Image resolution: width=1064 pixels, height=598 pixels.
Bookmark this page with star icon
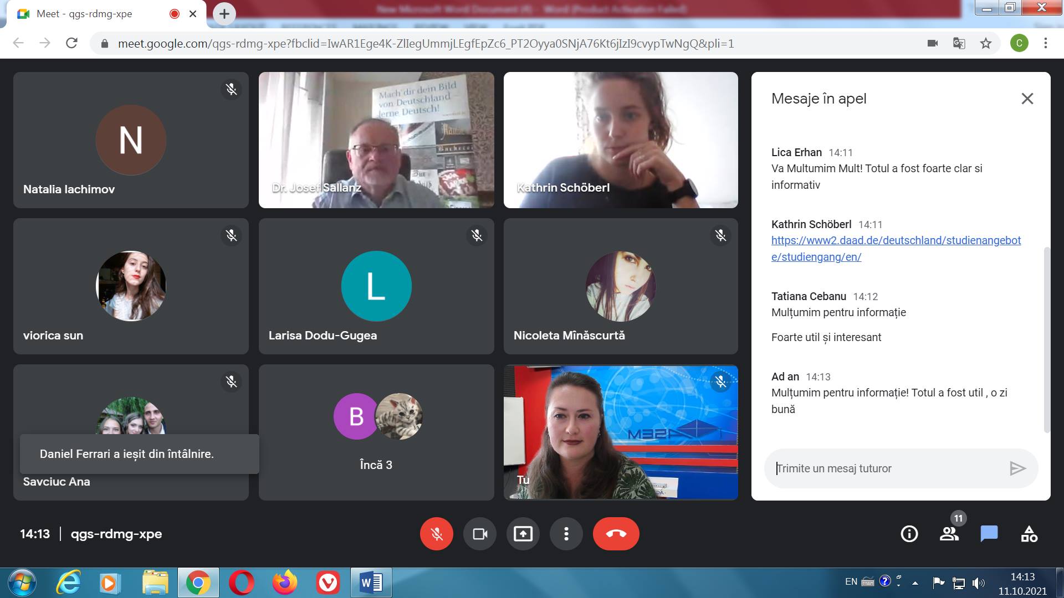[986, 43]
